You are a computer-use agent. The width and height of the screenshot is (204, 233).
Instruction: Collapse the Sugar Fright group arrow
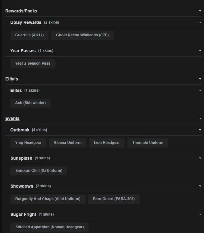tap(200, 214)
